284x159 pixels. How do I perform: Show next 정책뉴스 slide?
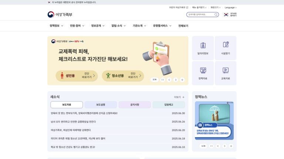coord(224,146)
